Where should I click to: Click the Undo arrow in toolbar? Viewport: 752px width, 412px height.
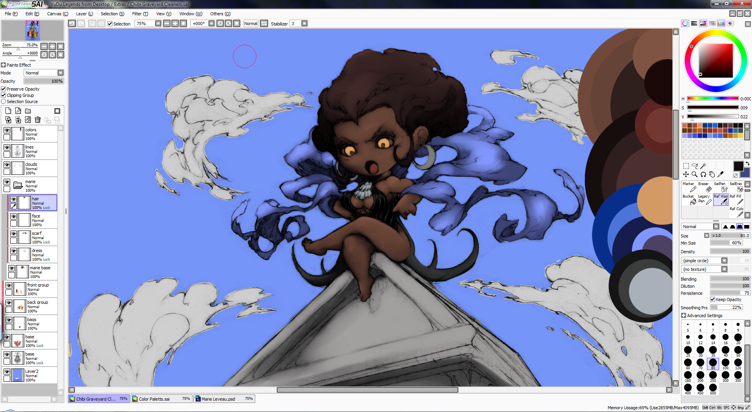72,24
